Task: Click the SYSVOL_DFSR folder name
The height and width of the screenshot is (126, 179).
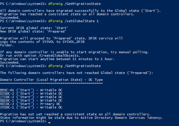Action: [73, 42]
